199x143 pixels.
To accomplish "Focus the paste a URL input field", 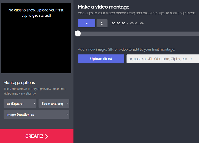I will point(162,59).
